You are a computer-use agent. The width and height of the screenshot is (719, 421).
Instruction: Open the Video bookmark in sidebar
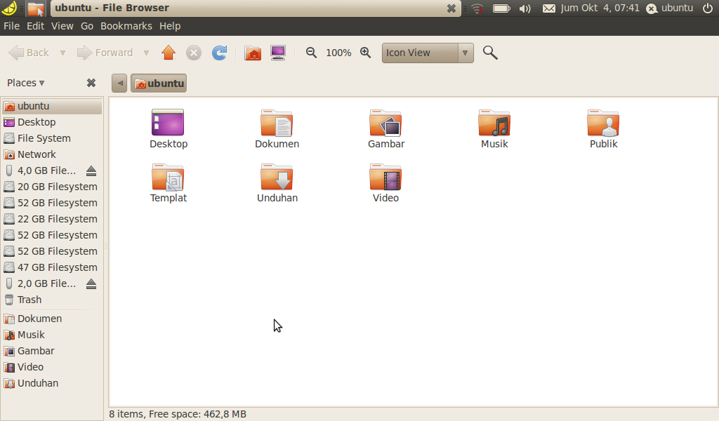coord(52,367)
